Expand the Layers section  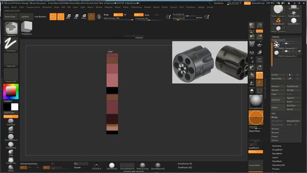(x=275, y=157)
